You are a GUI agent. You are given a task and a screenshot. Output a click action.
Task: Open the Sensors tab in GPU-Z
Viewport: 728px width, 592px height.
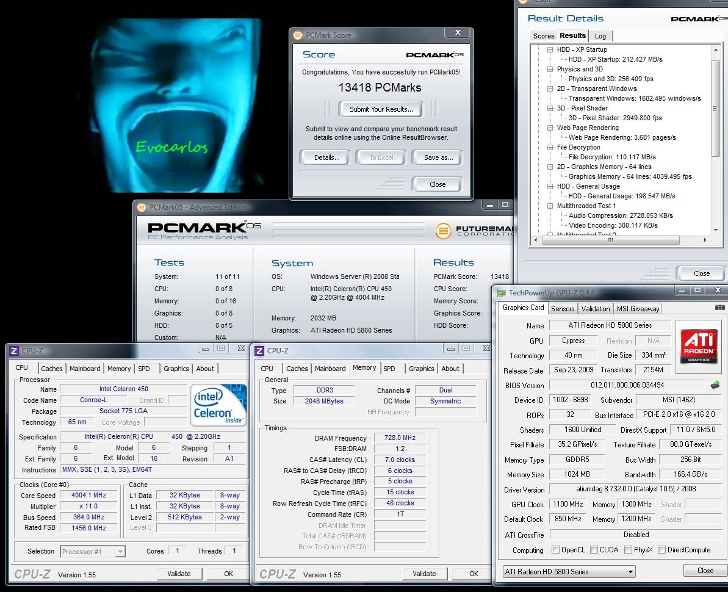coord(563,309)
